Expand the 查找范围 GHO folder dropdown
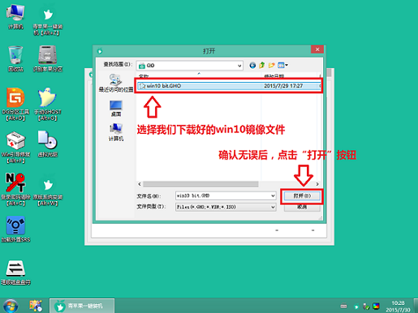418x313 pixels. pyautogui.click(x=239, y=66)
